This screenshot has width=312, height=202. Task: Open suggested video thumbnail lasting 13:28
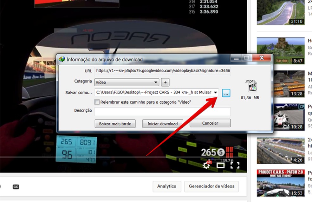(289, 84)
